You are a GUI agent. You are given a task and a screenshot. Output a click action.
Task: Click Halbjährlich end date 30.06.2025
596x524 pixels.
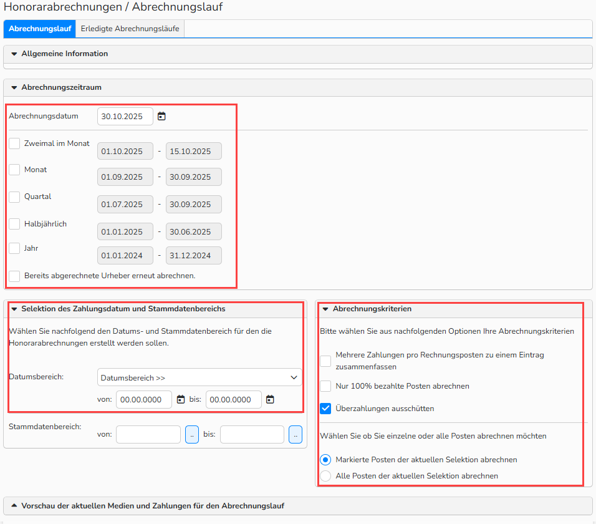pos(194,231)
